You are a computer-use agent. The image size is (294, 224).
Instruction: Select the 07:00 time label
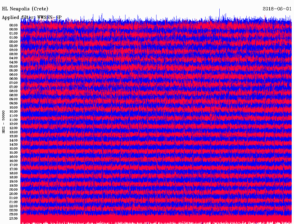click(13, 83)
